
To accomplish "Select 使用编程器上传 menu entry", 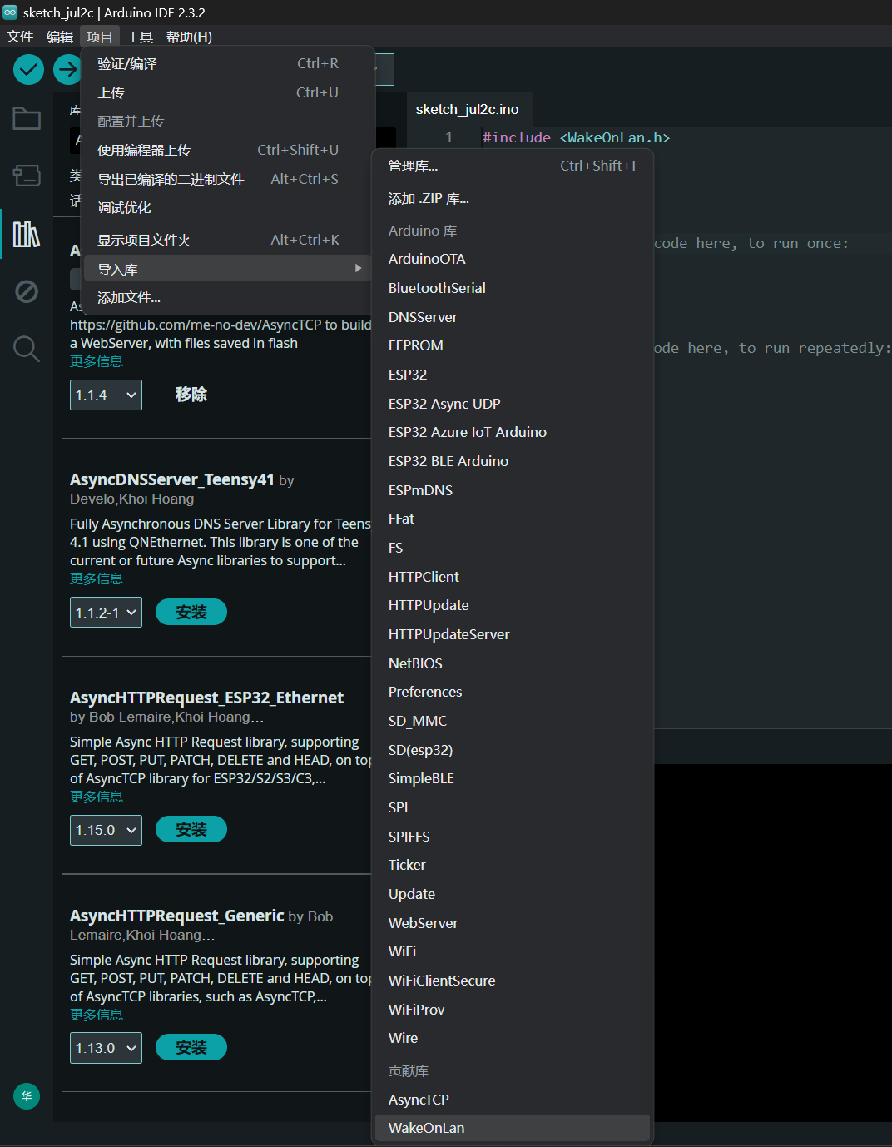I will [227, 151].
